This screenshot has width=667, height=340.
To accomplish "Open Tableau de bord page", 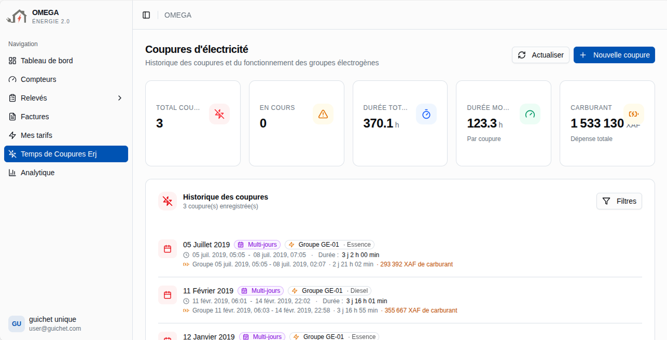I will click(66, 61).
